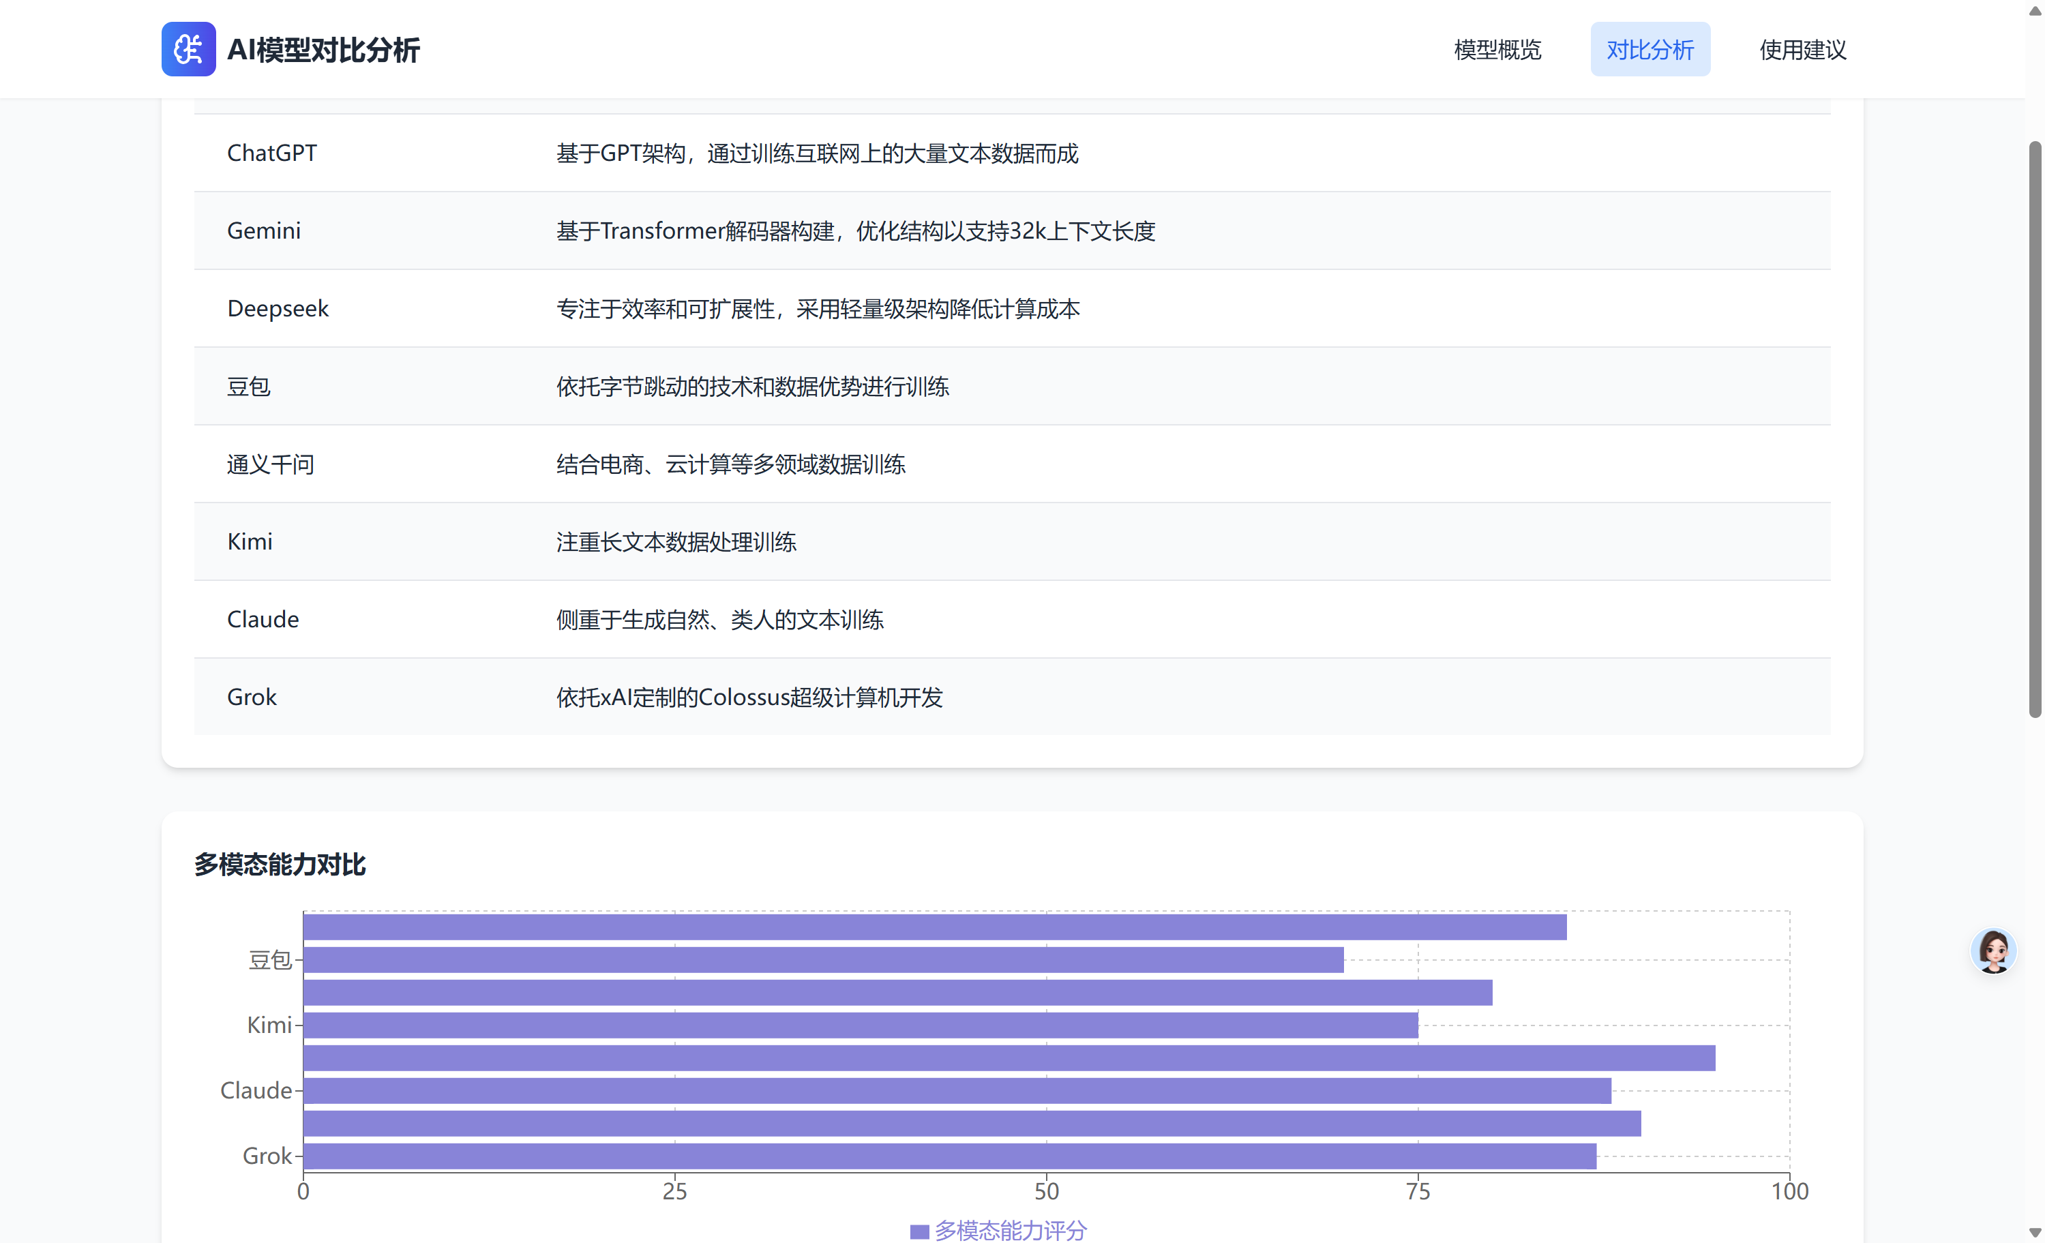Click the brain logo icon

[188, 49]
